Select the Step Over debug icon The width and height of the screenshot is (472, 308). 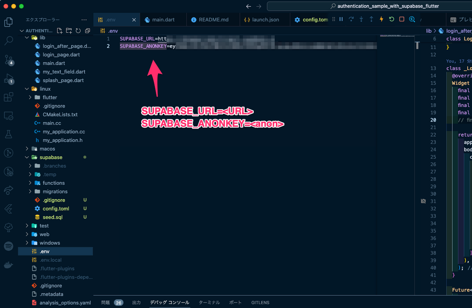tap(351, 19)
